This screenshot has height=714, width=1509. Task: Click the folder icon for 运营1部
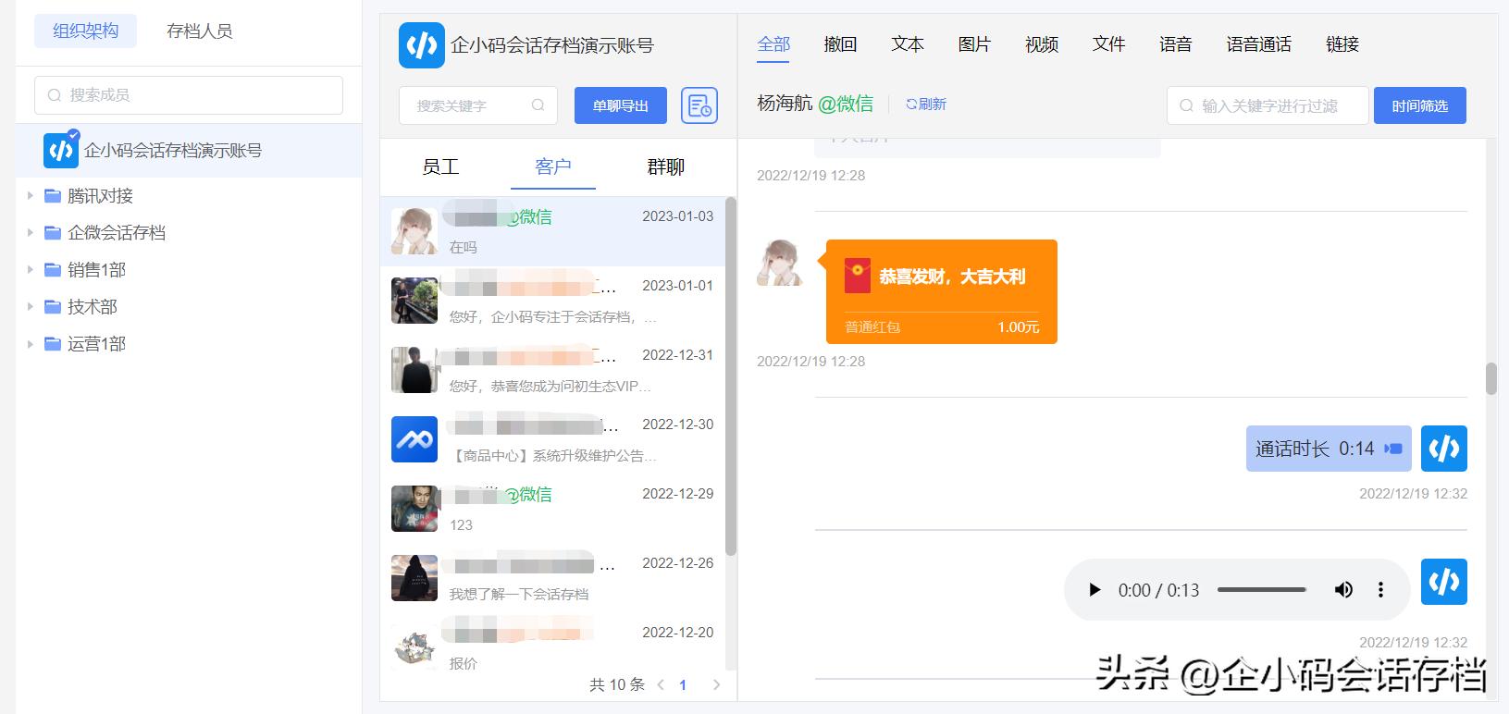tap(53, 344)
